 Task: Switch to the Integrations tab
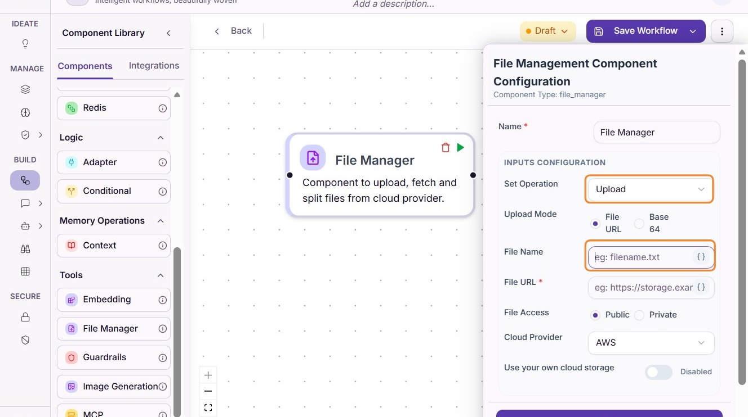point(154,66)
